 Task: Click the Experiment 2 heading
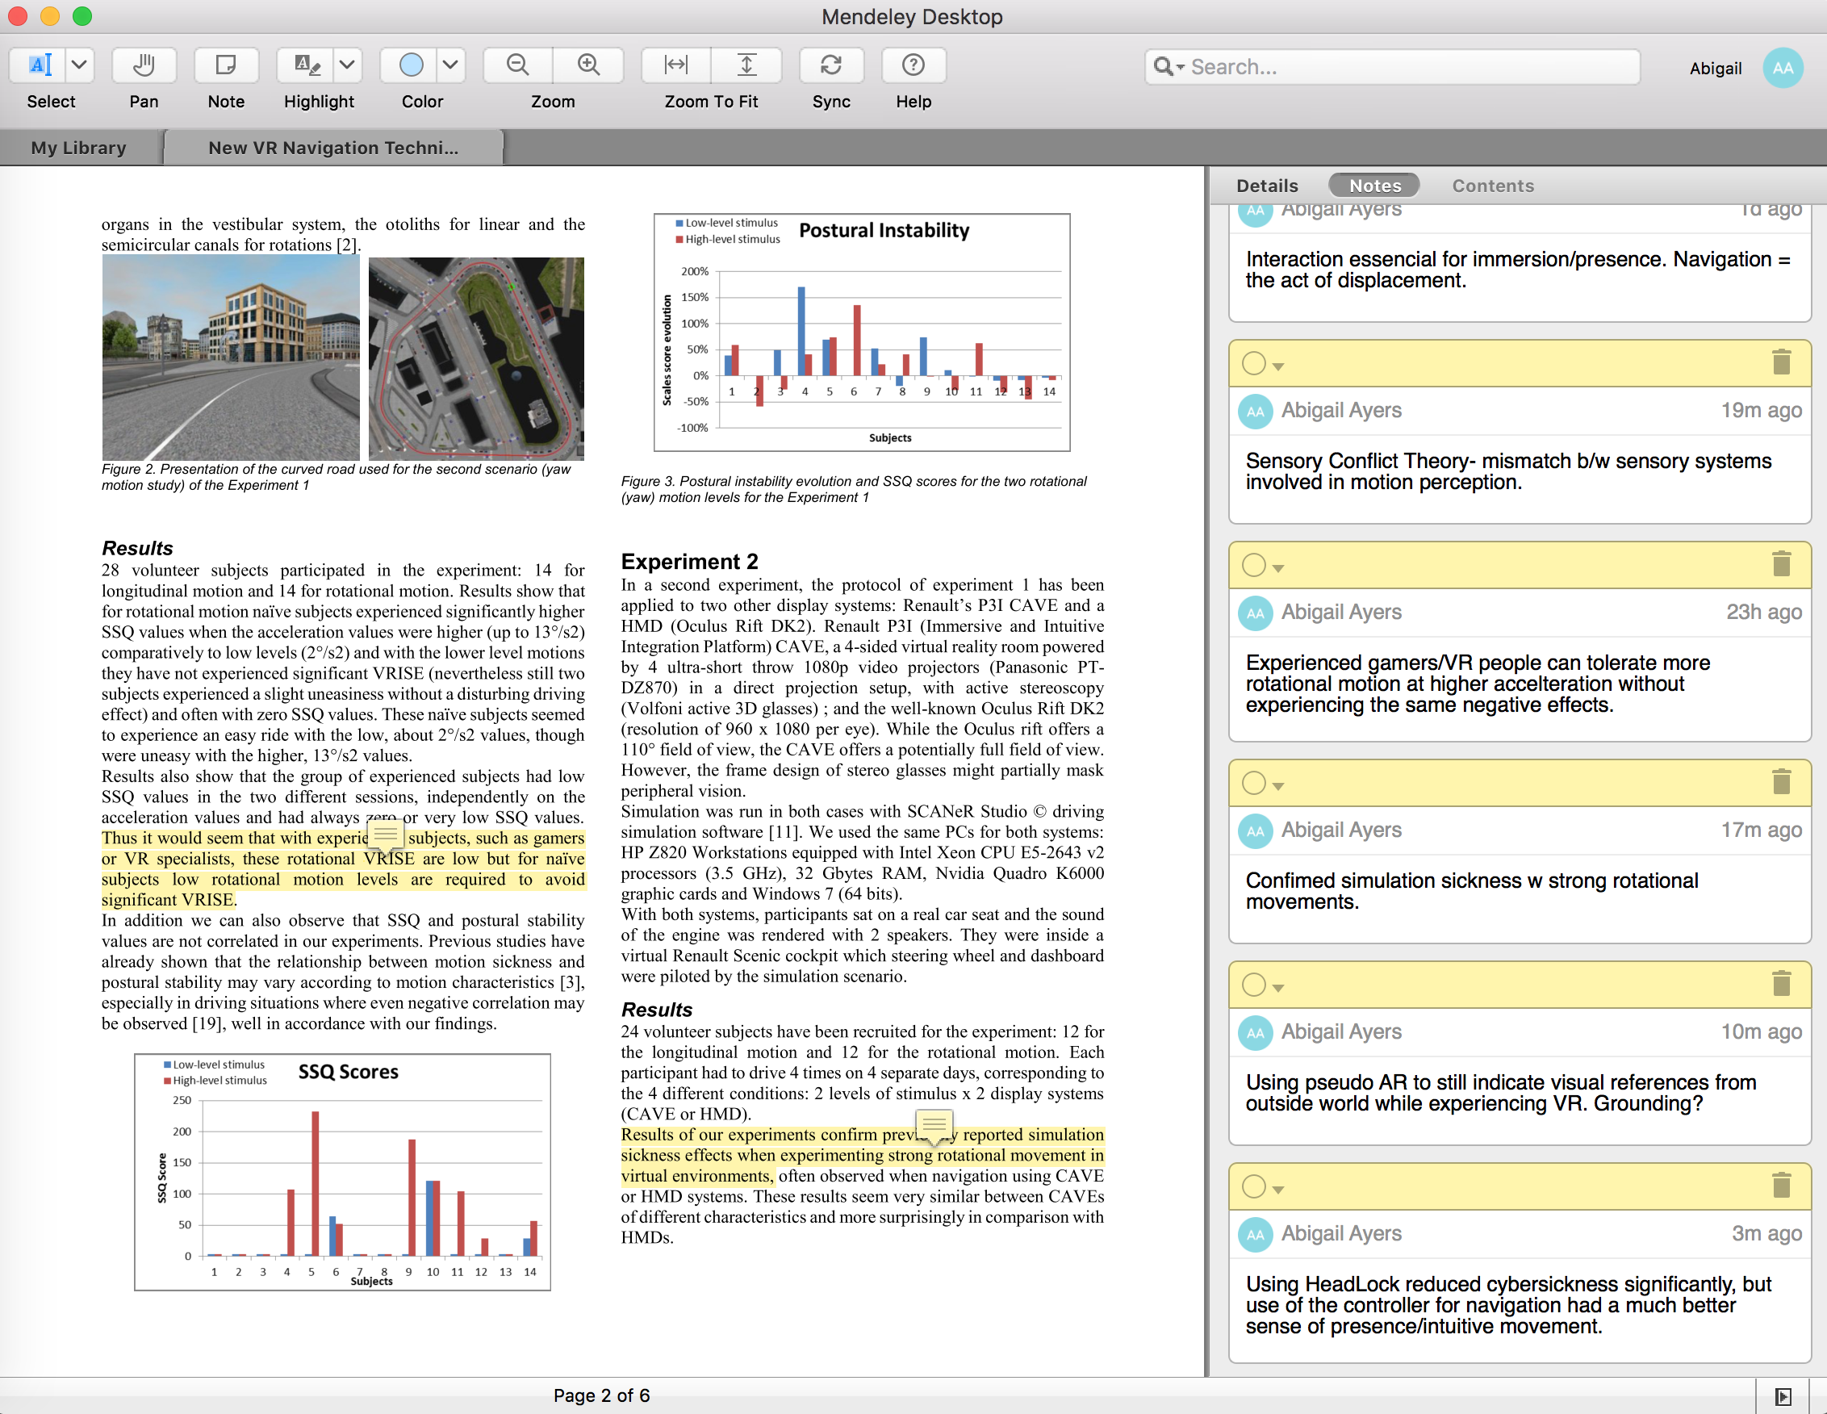point(689,562)
